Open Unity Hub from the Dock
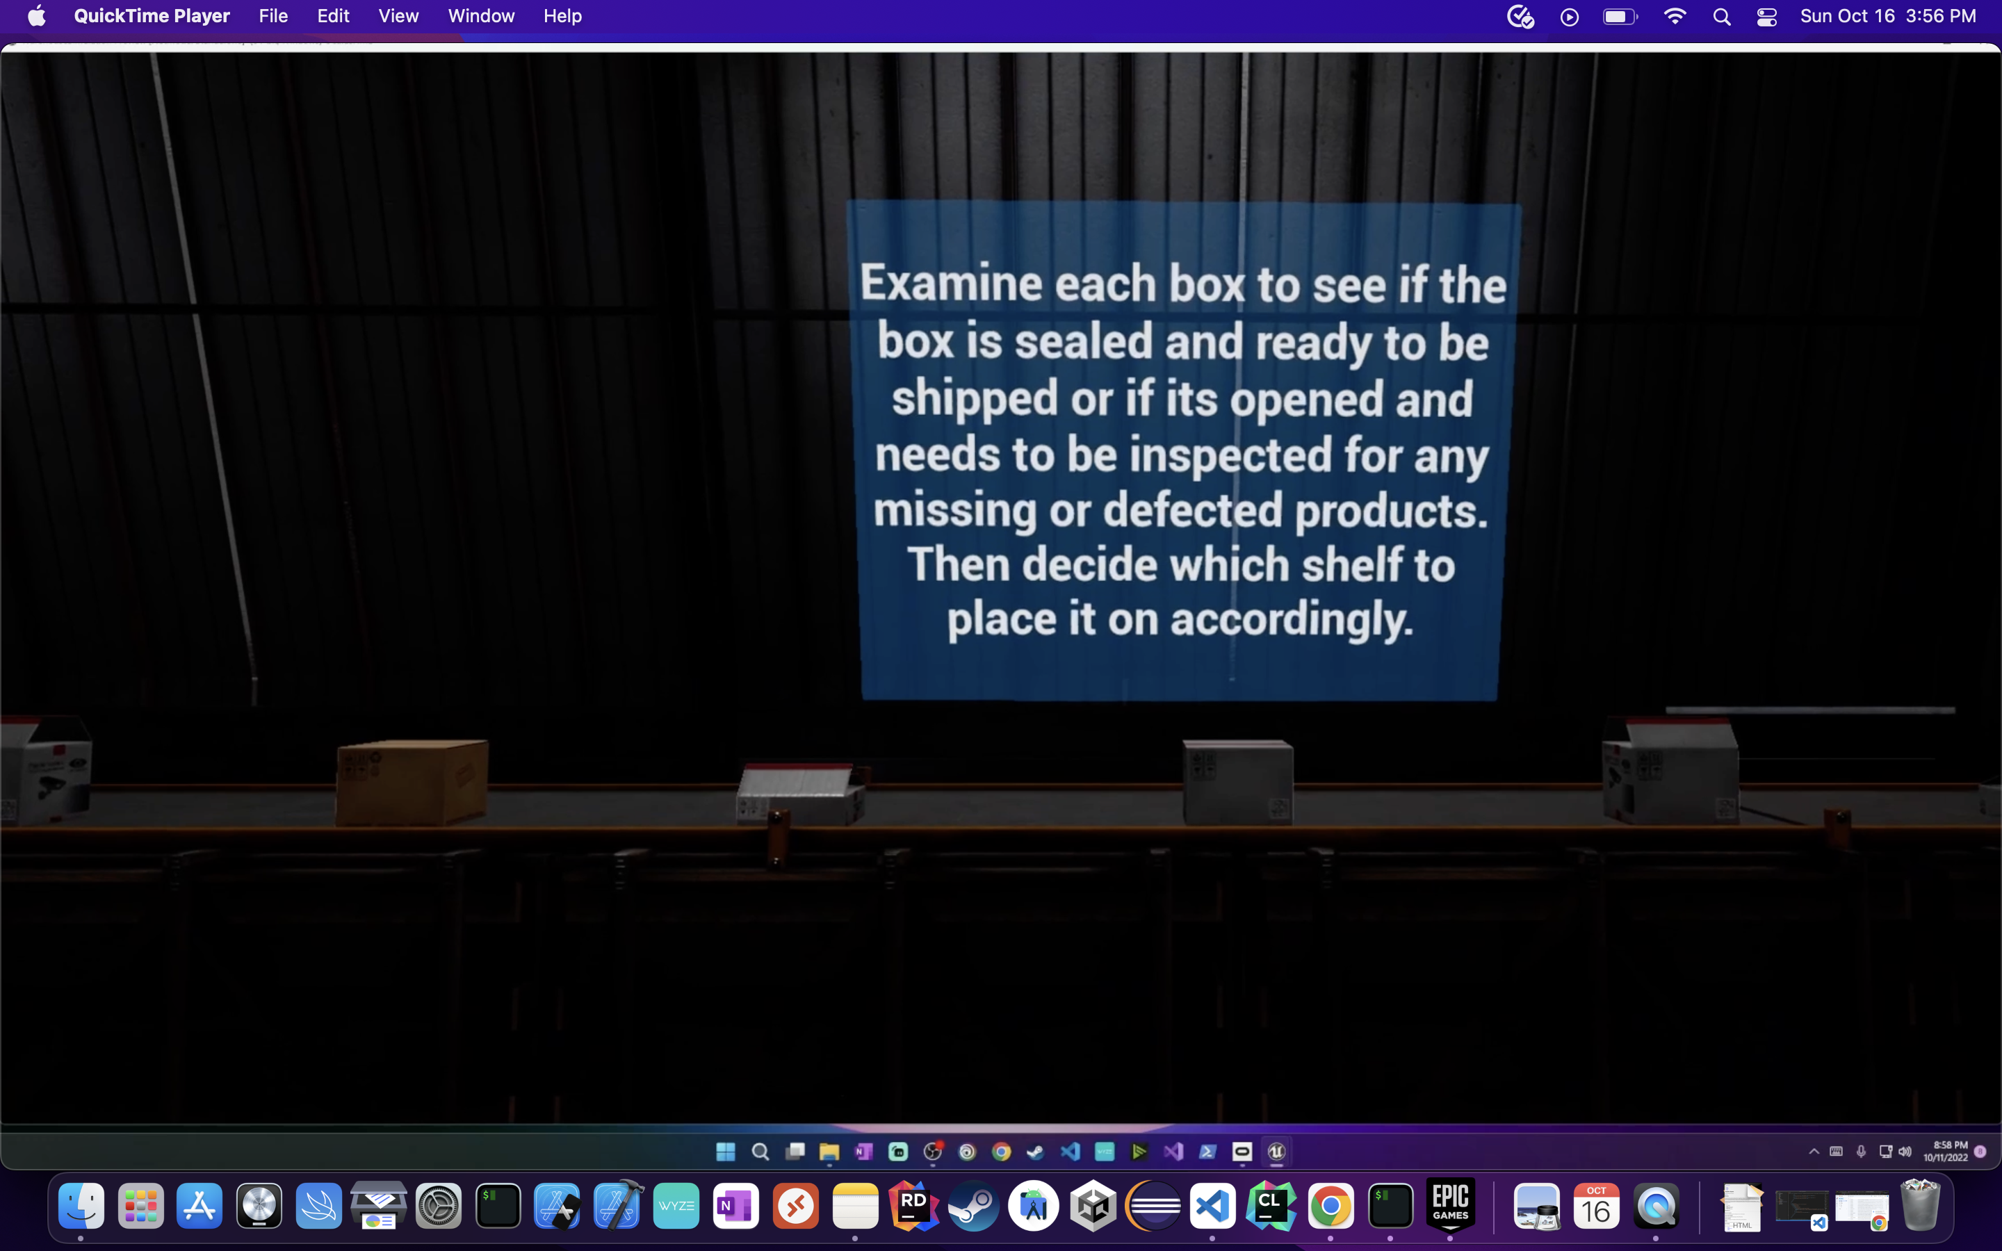Viewport: 2002px width, 1251px height. 1093,1206
